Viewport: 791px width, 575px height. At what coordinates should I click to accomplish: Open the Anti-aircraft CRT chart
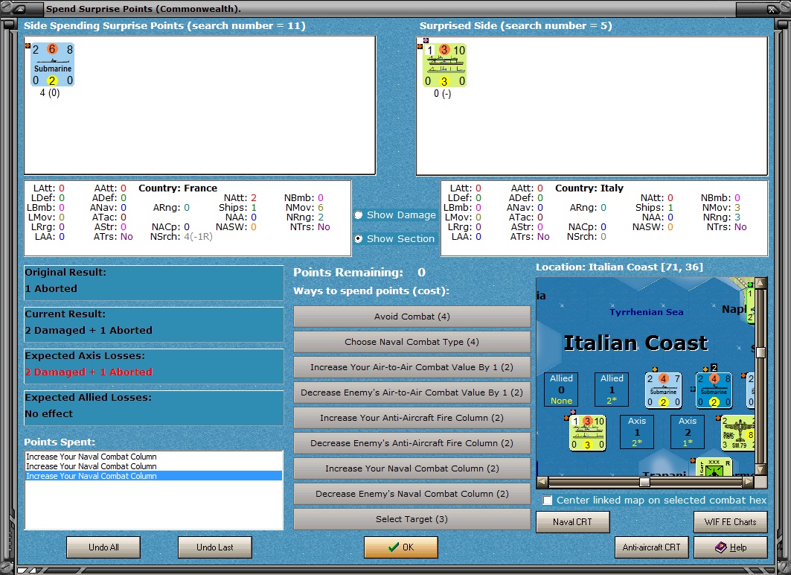[651, 547]
